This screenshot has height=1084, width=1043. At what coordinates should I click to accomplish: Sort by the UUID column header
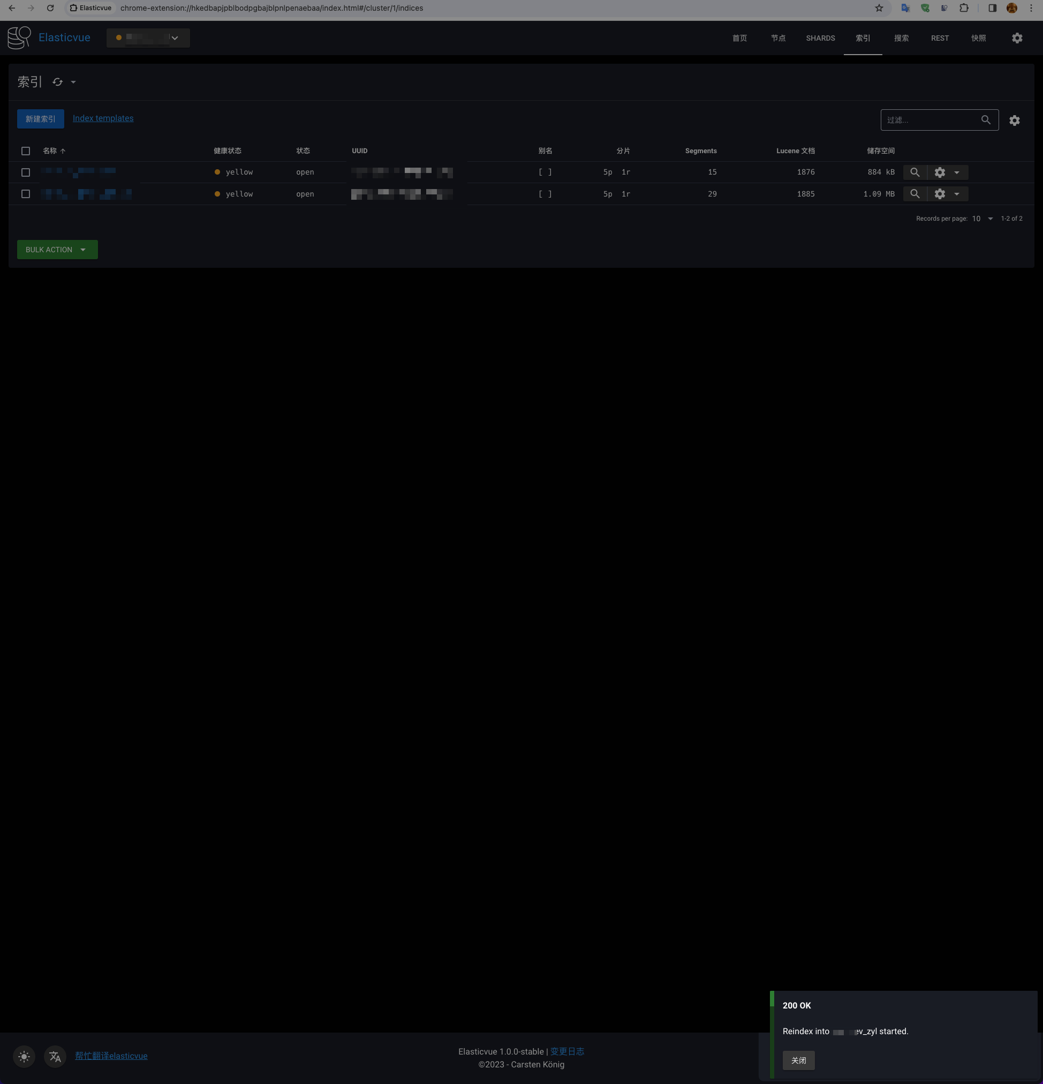pos(359,151)
